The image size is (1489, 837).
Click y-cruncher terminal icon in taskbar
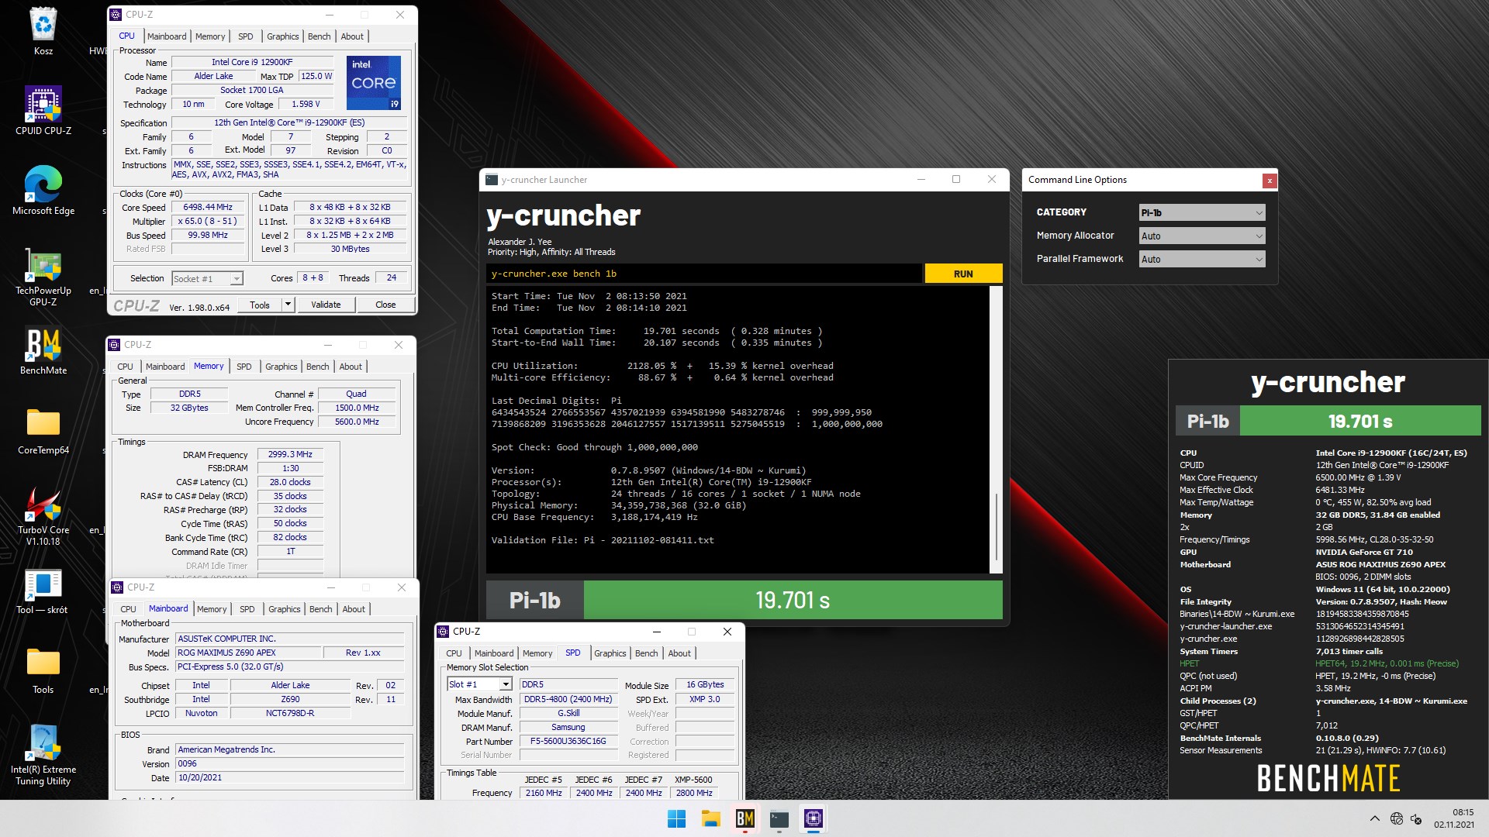[779, 818]
